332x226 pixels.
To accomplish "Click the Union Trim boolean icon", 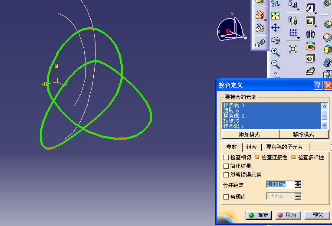I will tap(260, 28).
